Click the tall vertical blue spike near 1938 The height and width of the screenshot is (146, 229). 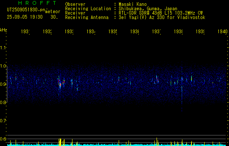coord(182,87)
